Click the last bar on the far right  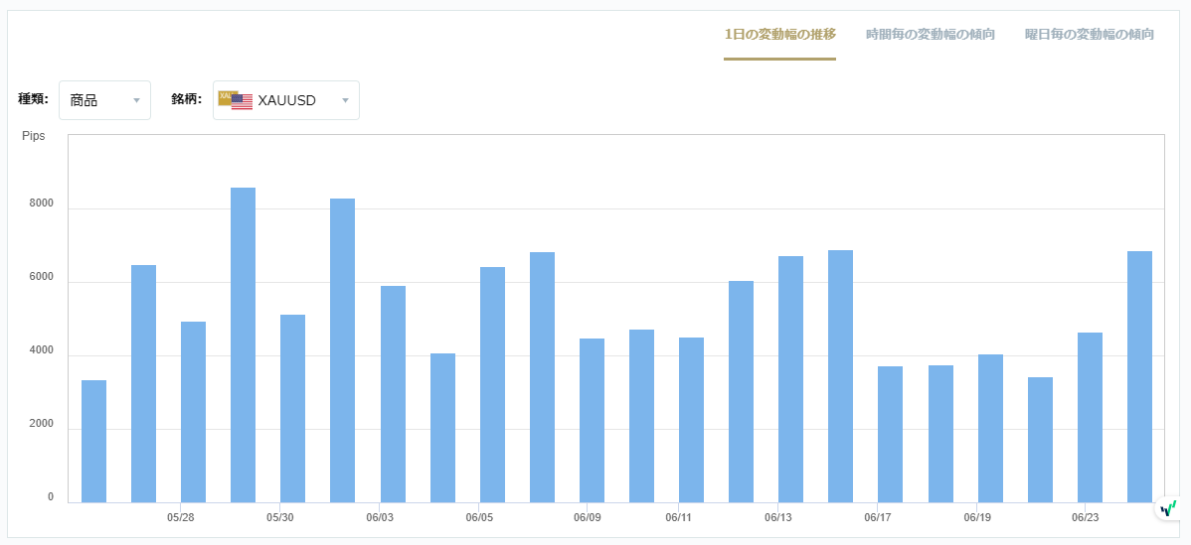click(1139, 376)
